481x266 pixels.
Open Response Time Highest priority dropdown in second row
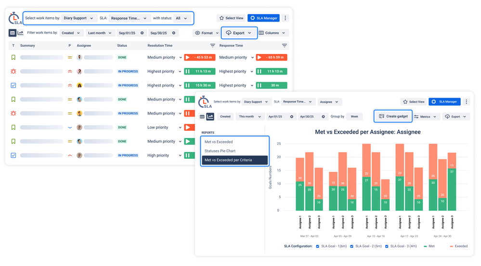click(236, 71)
